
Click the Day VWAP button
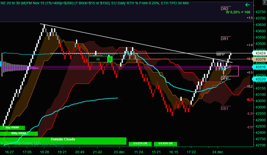12,128
